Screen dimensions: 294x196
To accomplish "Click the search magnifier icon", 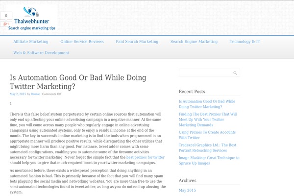I will 235,73.
